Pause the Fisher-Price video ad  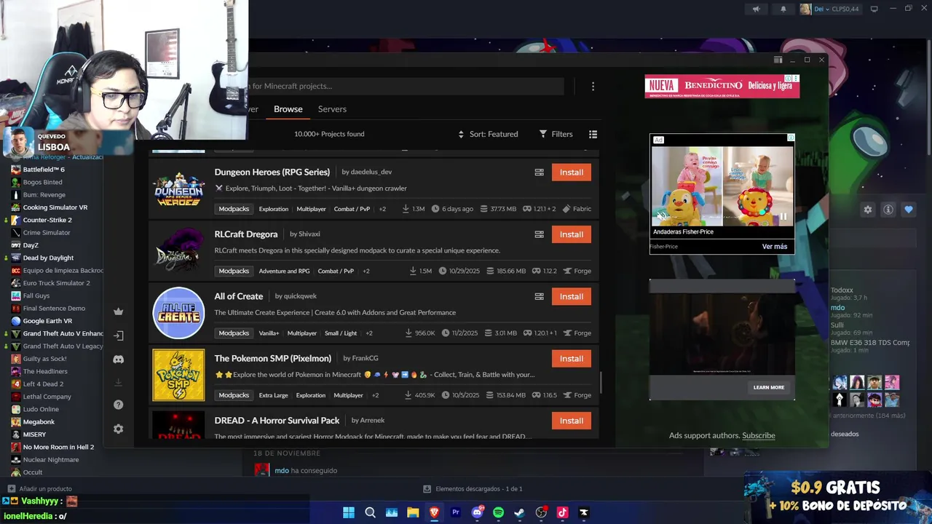783,217
